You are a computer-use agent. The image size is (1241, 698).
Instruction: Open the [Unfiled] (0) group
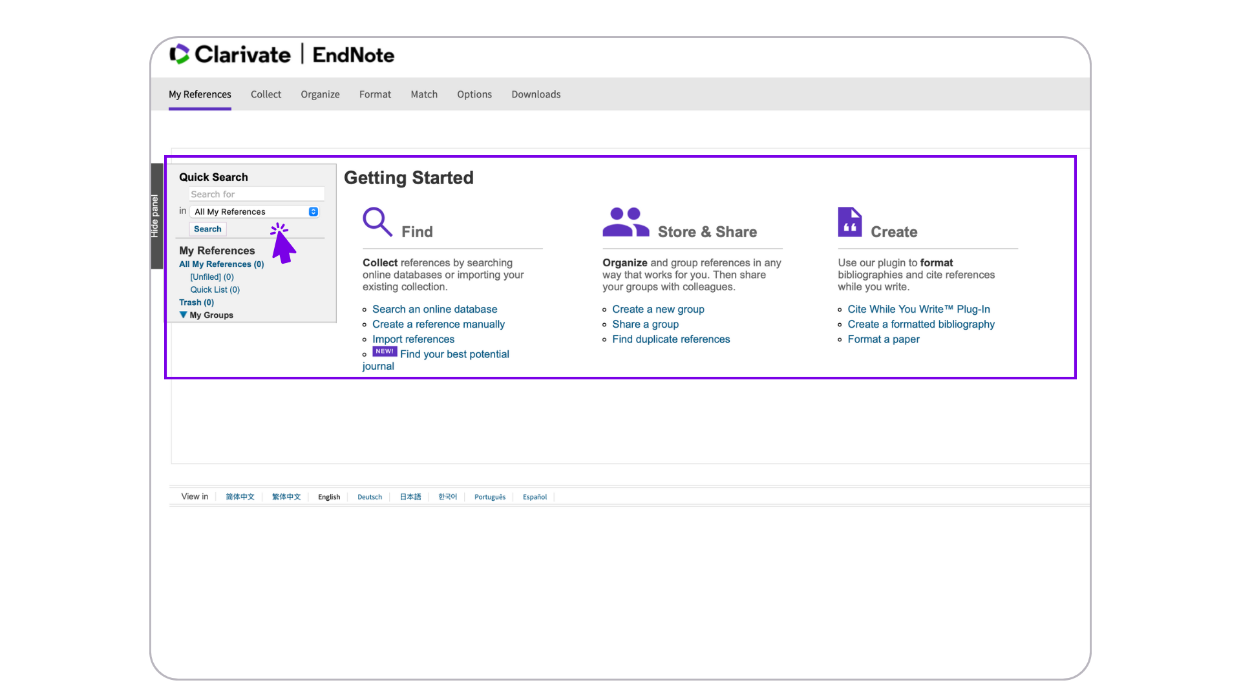(x=212, y=277)
